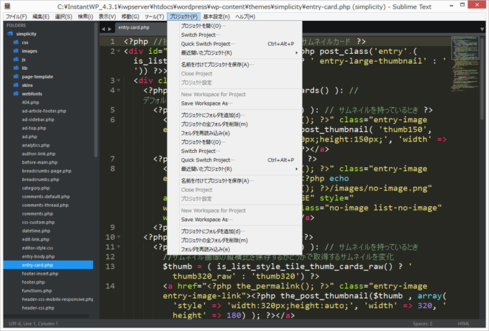The width and height of the screenshot is (489, 331).
Task: Open footer-insert.php file
Action: (40, 274)
